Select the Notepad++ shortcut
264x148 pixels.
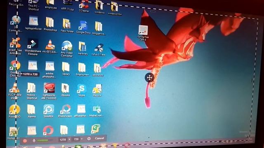[14, 133]
